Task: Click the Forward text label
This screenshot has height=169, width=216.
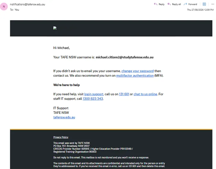Action: 193,4
